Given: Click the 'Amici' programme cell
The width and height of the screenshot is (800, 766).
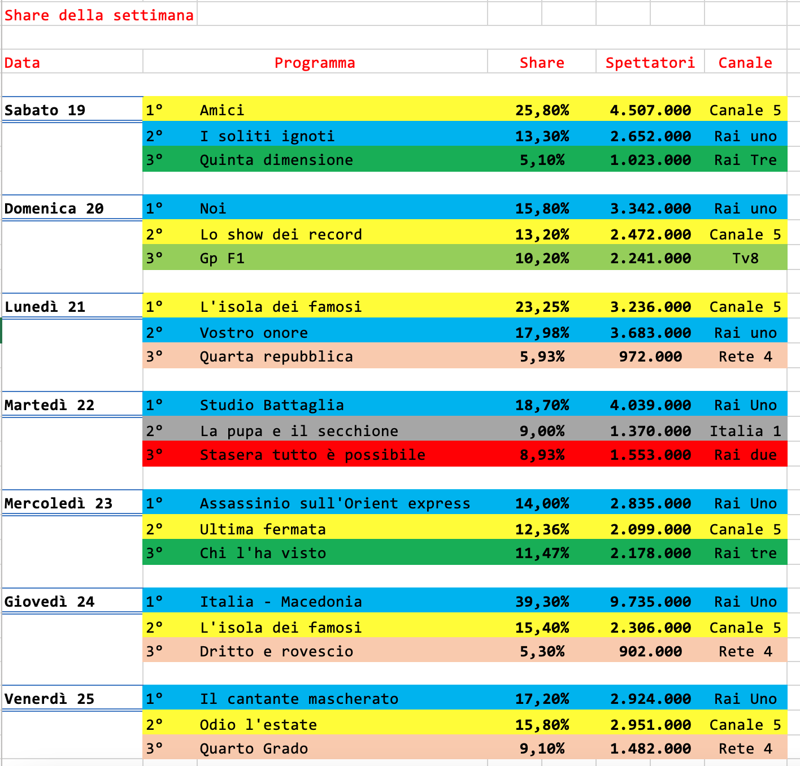Looking at the screenshot, I should coord(222,110).
